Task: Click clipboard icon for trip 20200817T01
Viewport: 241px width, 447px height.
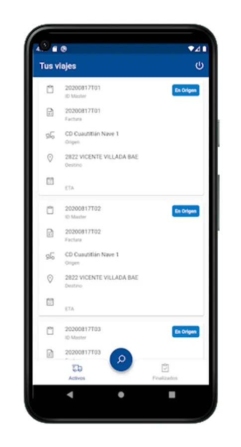Action: [x=50, y=89]
